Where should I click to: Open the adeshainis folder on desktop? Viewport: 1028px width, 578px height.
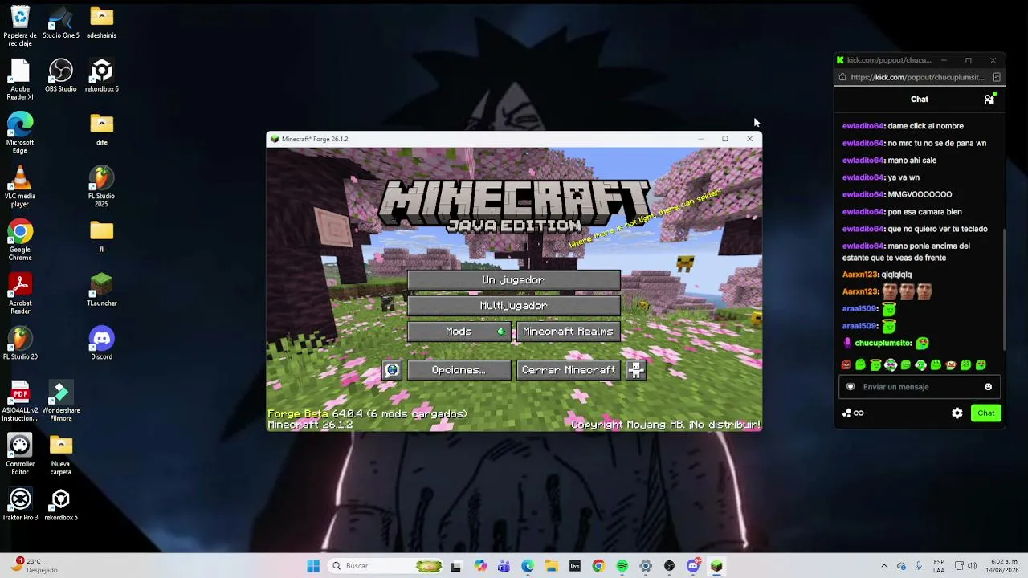[x=102, y=23]
